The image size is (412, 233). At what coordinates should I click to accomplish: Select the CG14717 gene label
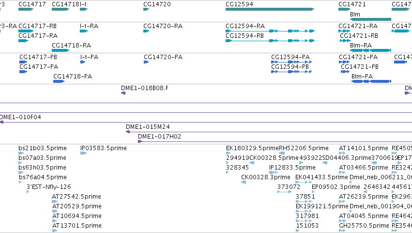coord(32,4)
